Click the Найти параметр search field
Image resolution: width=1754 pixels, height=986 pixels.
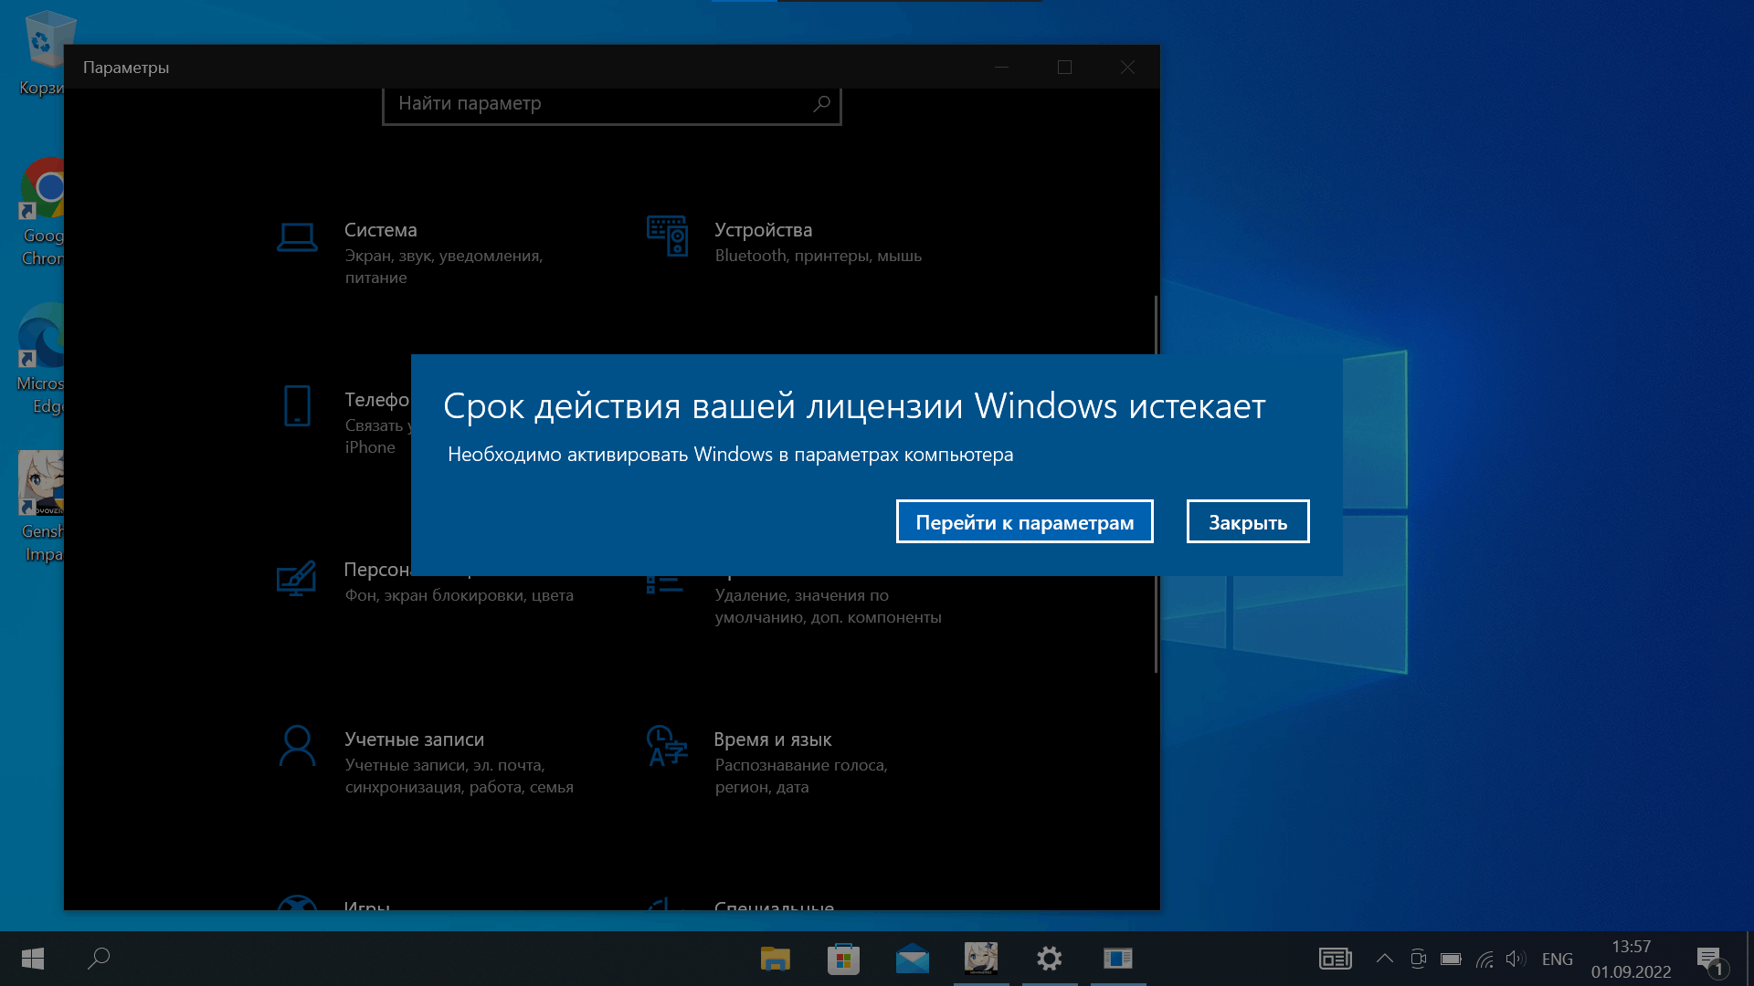click(594, 104)
